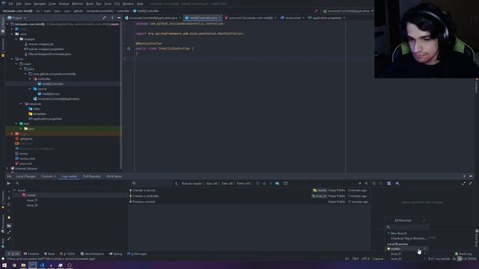Viewport: 479px width, 269px height.
Task: Hide the Project panel with the minus icon
Action: [x=119, y=18]
